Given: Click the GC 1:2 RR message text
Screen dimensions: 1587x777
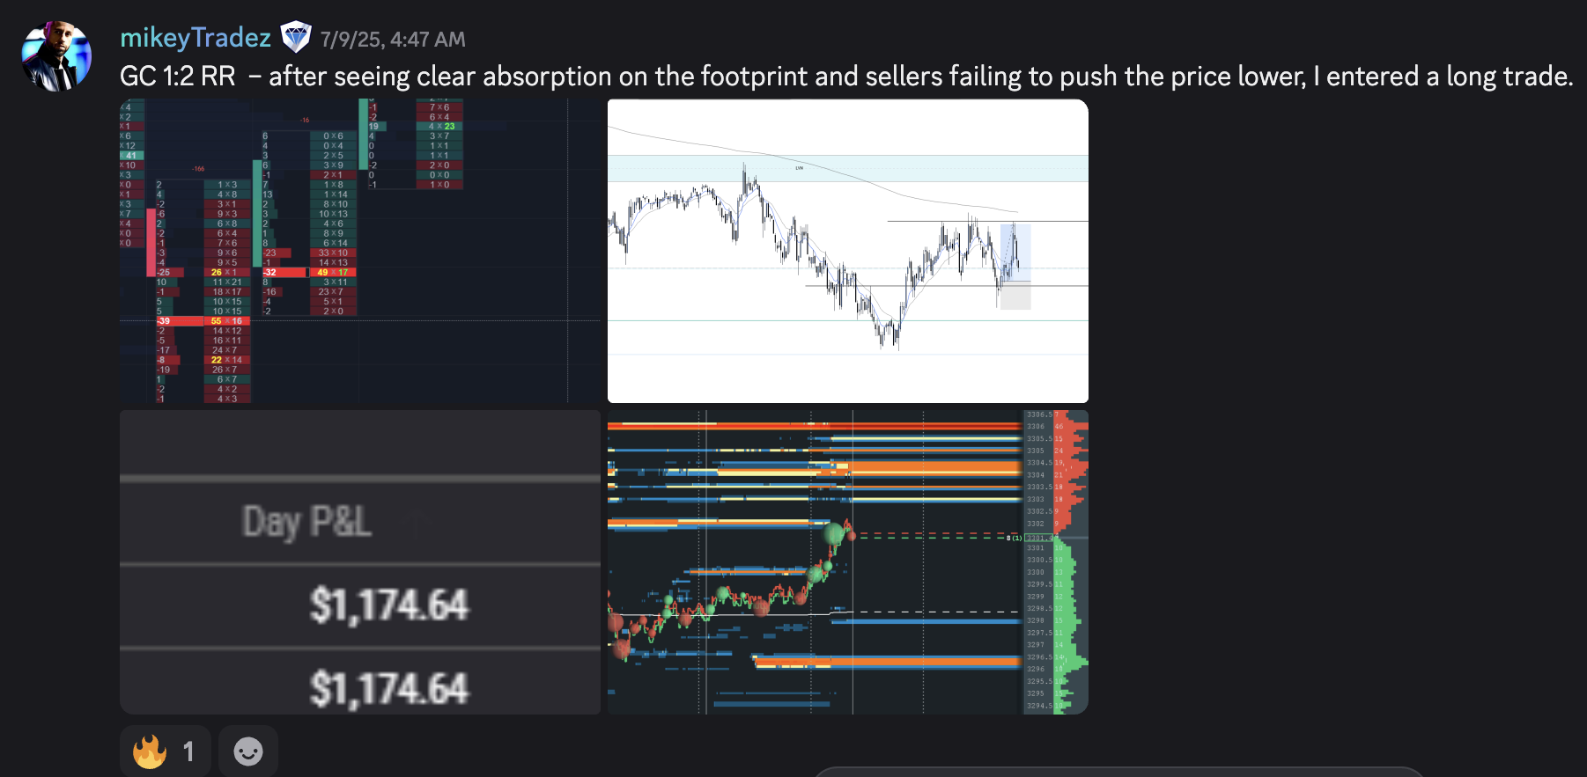Looking at the screenshot, I should 845,77.
